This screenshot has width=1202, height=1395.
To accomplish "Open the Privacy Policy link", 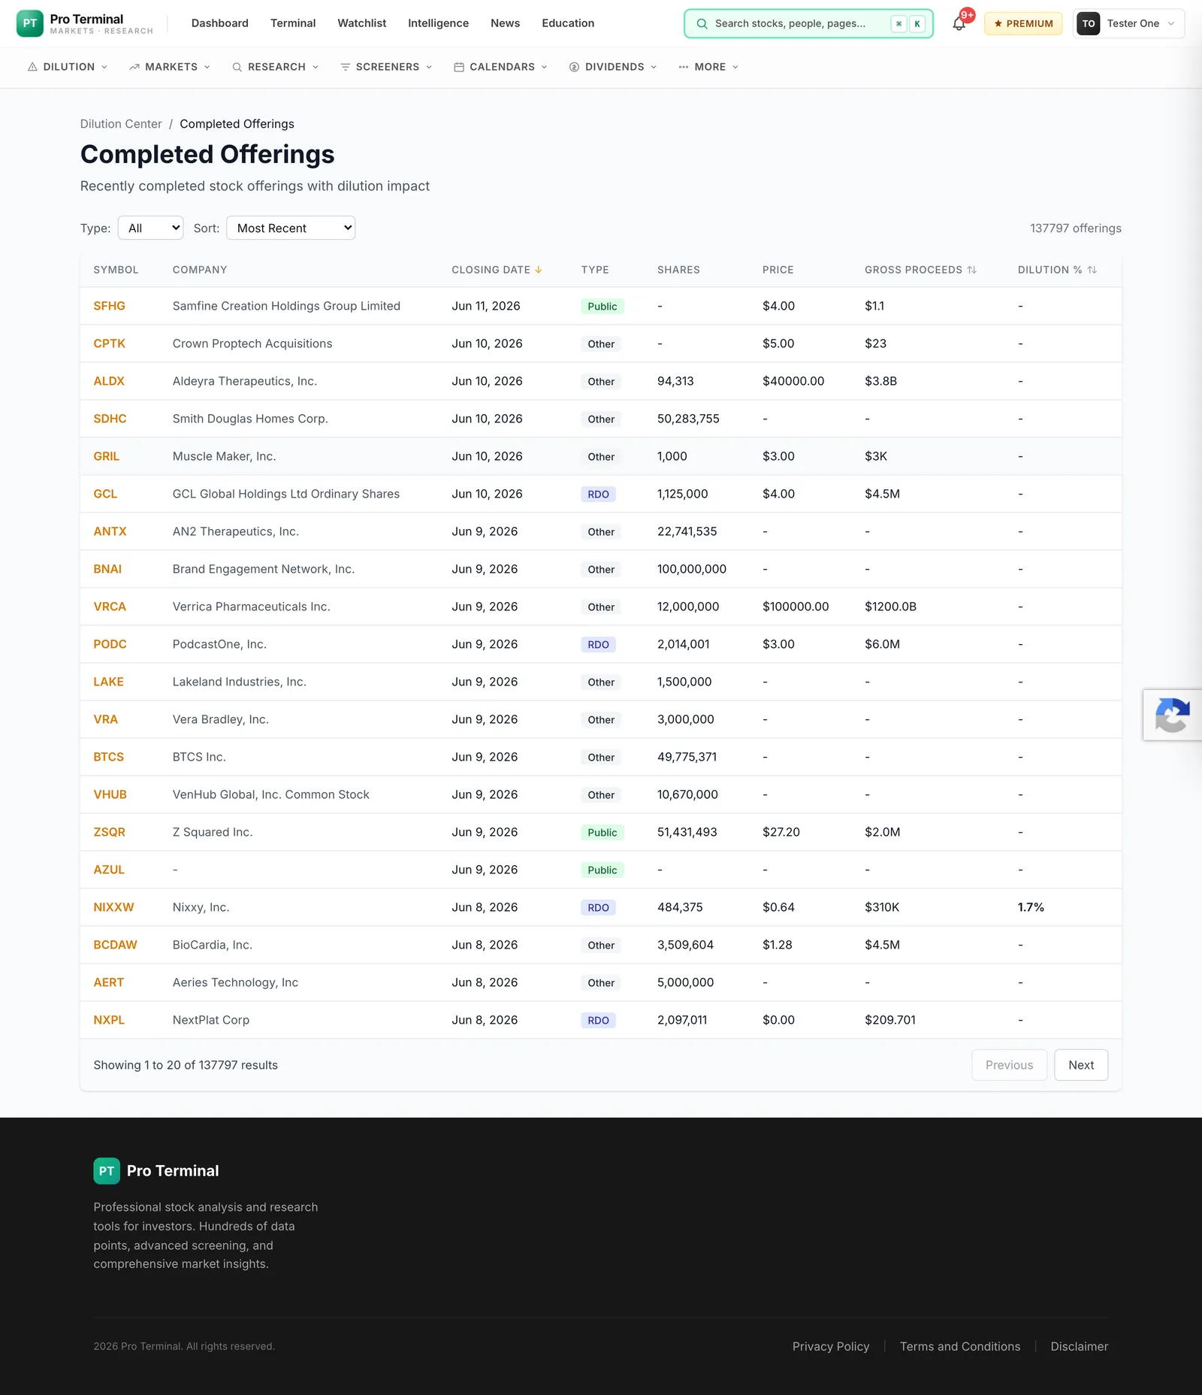I will (x=831, y=1347).
